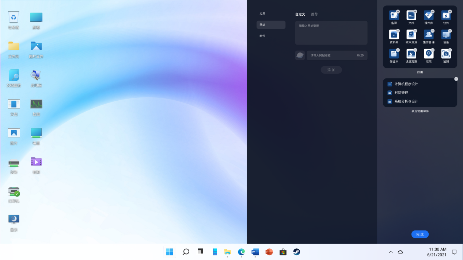The height and width of the screenshot is (260, 463).
Task: Open the 校本资源 app icon
Action: pyautogui.click(x=411, y=35)
